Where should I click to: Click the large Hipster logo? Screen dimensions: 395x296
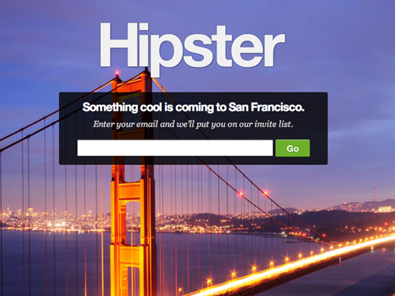coord(192,49)
